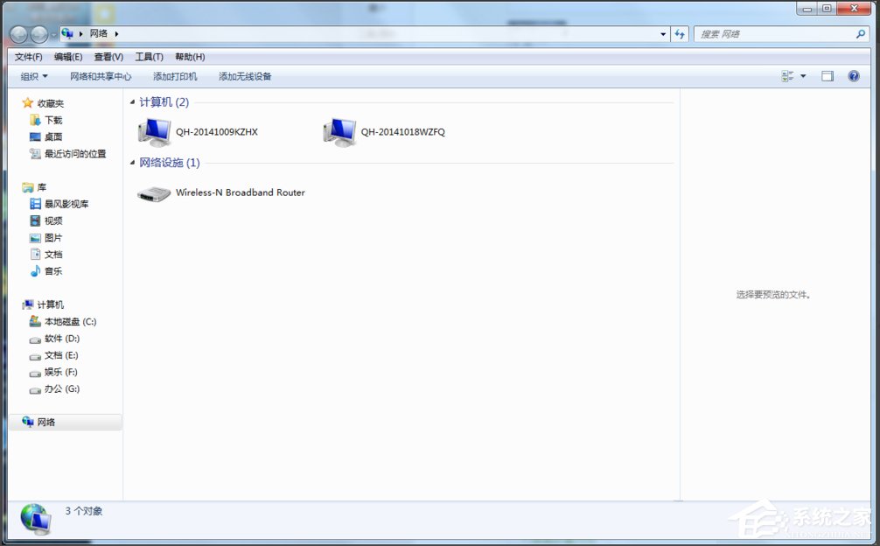Open the 图片 library in the sidebar
This screenshot has height=546, width=880.
coord(52,237)
